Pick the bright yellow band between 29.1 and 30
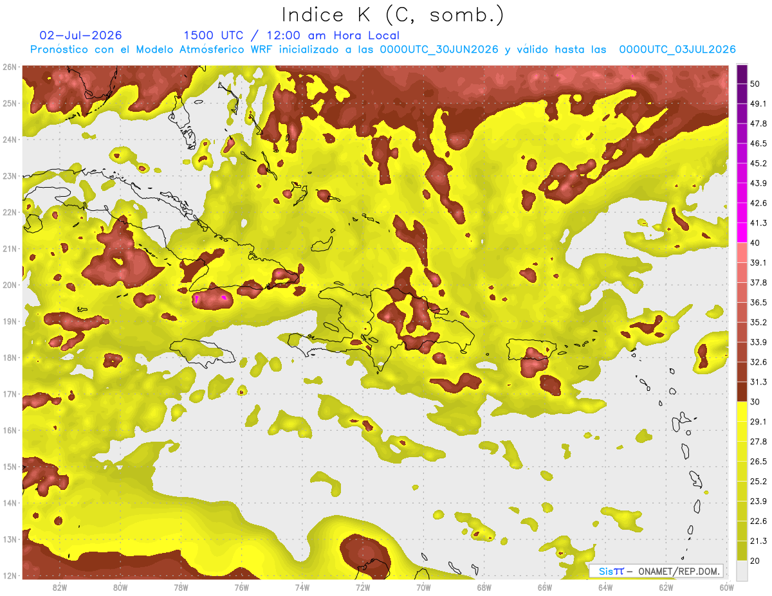 (742, 411)
